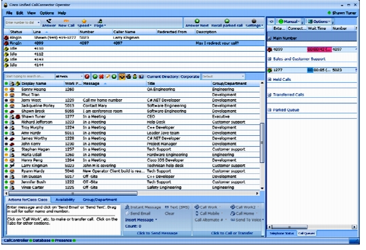Click the printer-like icon in directory toolbar
This screenshot has height=250, width=366.
128,77
